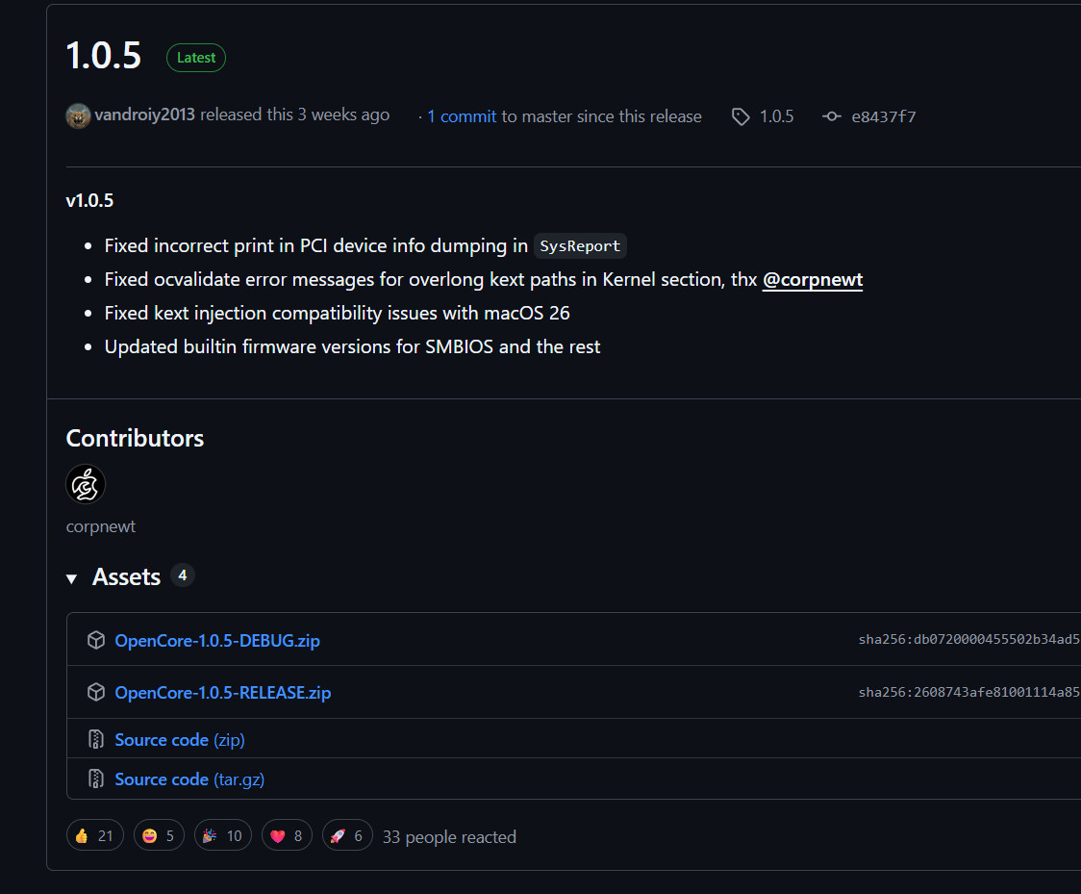Click the '33 people reacted' text
The height and width of the screenshot is (894, 1081).
click(x=449, y=837)
